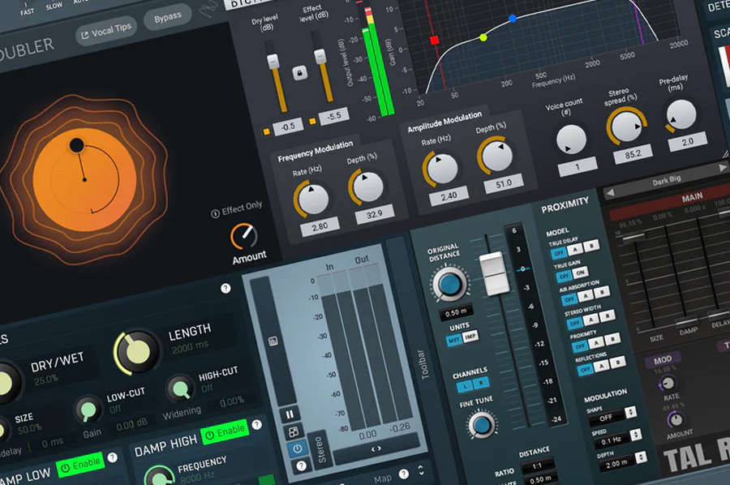Screen dimensions: 730x485
Task: Click the Frequency Modulation Depth knob
Action: point(367,187)
